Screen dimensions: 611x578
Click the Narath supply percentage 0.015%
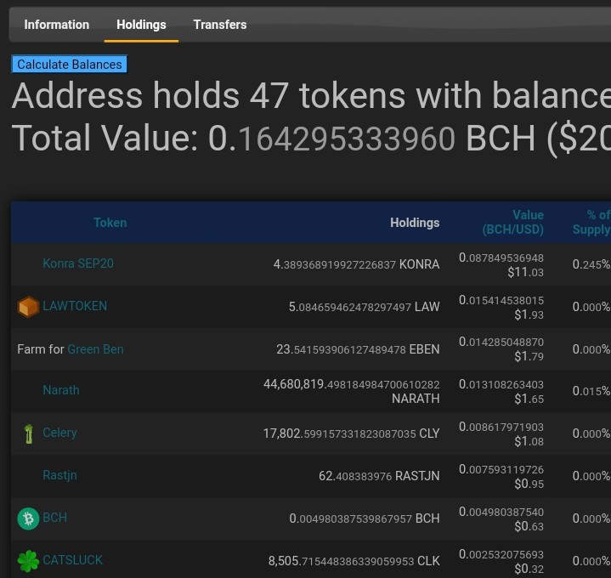click(x=591, y=391)
